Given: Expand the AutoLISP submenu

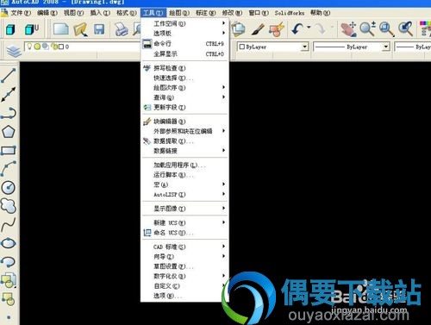Looking at the screenshot, I should coord(184,195).
